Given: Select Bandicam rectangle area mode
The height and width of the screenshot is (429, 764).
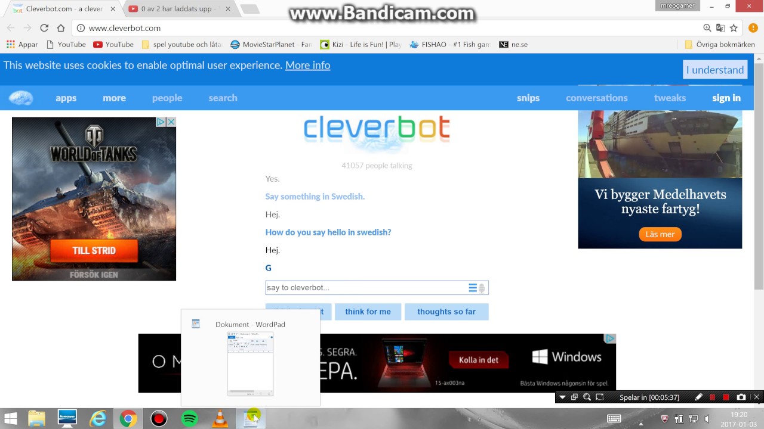Looking at the screenshot, I should tap(599, 397).
